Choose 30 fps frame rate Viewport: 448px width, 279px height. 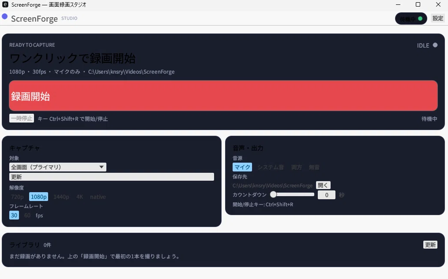coord(14,216)
